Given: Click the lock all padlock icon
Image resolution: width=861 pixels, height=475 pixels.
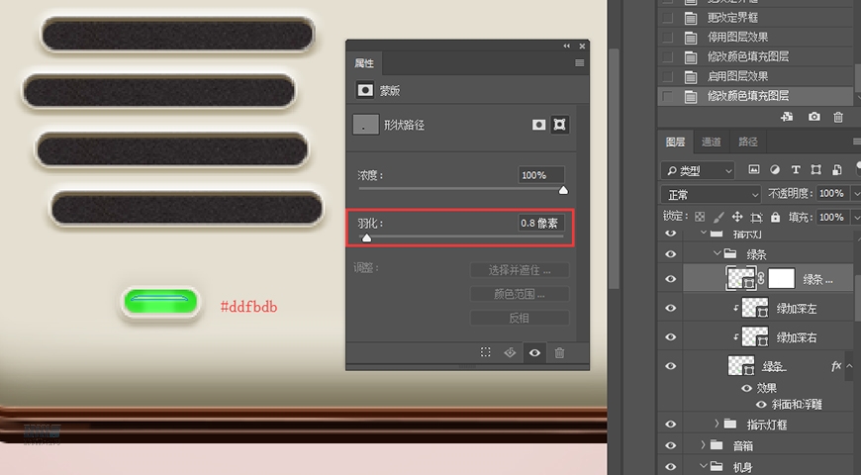Looking at the screenshot, I should (x=775, y=217).
